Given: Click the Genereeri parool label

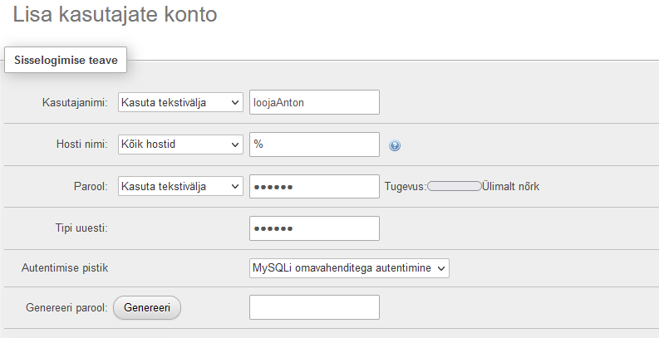Looking at the screenshot, I should [66, 308].
